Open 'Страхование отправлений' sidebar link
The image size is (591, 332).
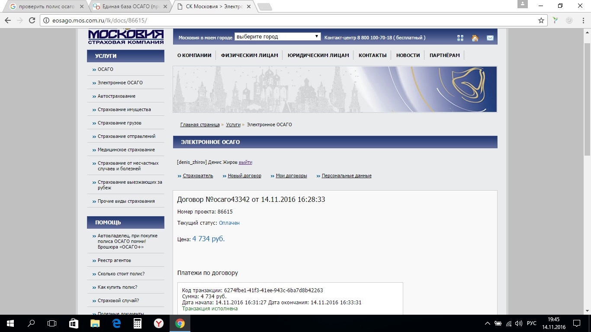pyautogui.click(x=126, y=136)
